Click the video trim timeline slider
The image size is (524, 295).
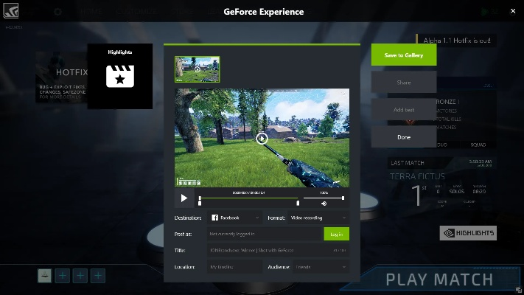pyautogui.click(x=270, y=198)
